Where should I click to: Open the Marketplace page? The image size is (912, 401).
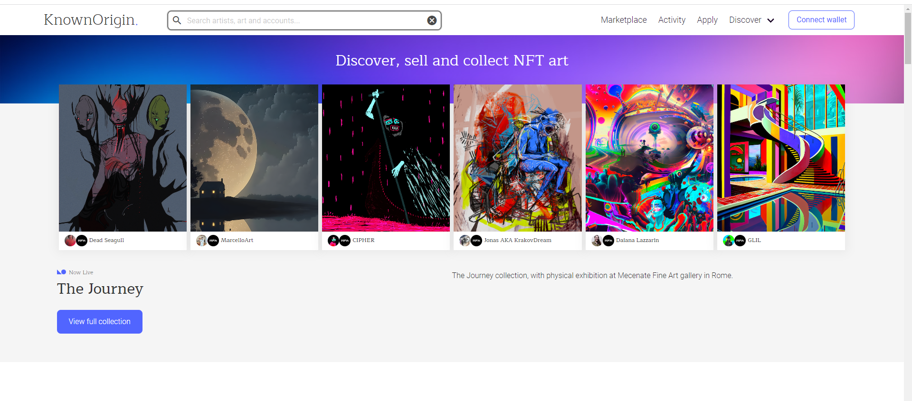pyautogui.click(x=624, y=20)
